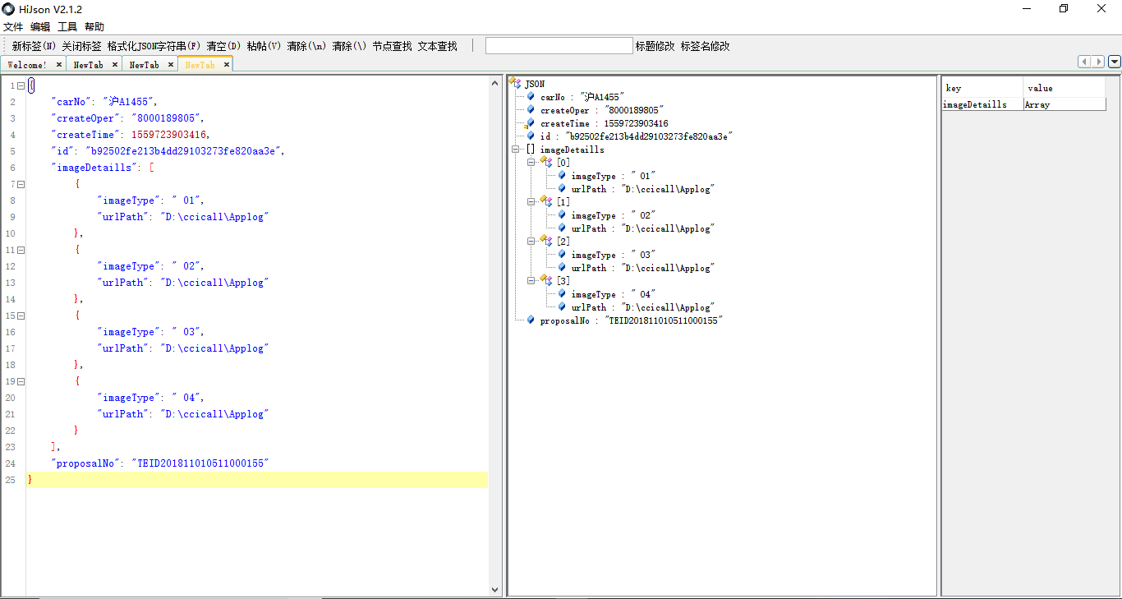Click the icon beside createOper tree node

tap(531, 110)
